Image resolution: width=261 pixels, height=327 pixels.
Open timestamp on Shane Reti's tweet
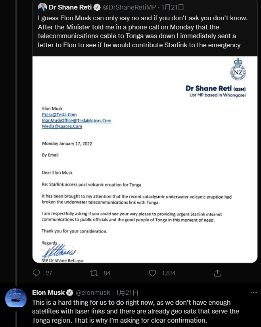click(167, 7)
